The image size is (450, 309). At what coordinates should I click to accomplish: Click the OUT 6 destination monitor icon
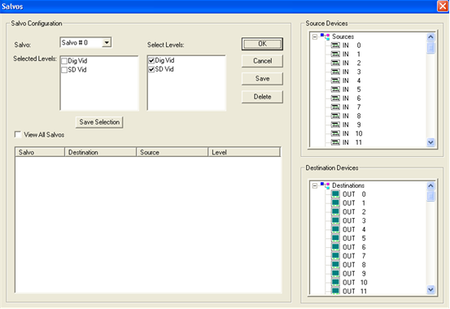tap(335, 247)
